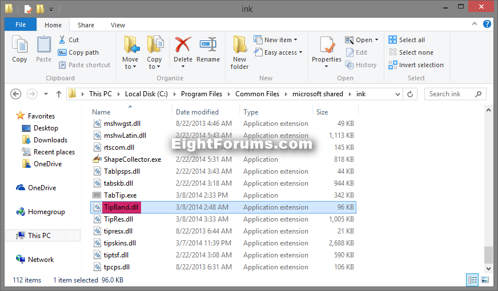Switch to the Home ribbon tab
This screenshot has height=291, width=498.
coord(53,25)
